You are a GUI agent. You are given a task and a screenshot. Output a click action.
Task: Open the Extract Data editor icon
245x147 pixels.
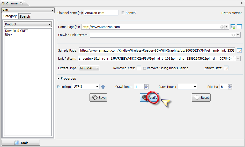click(x=226, y=68)
